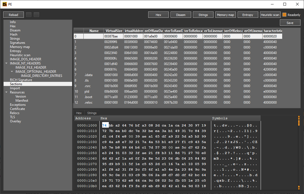Click the first blank button beside Reload

(29, 15)
